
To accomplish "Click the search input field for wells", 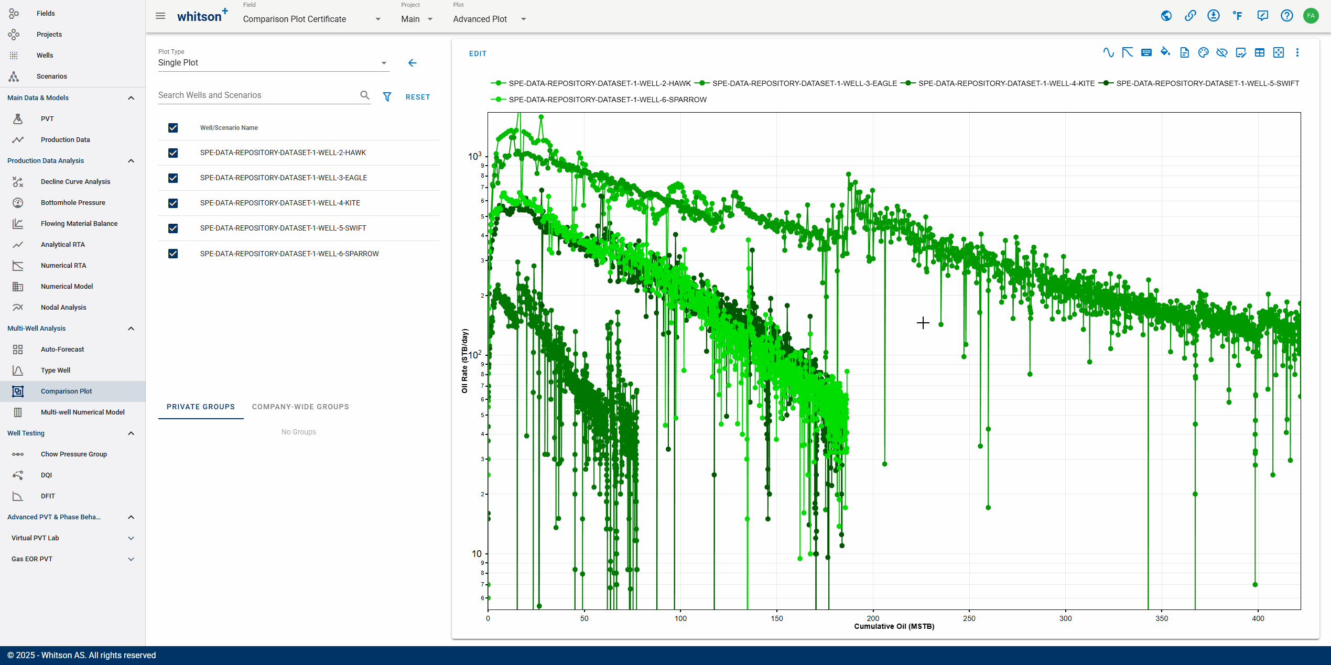I will [x=259, y=95].
